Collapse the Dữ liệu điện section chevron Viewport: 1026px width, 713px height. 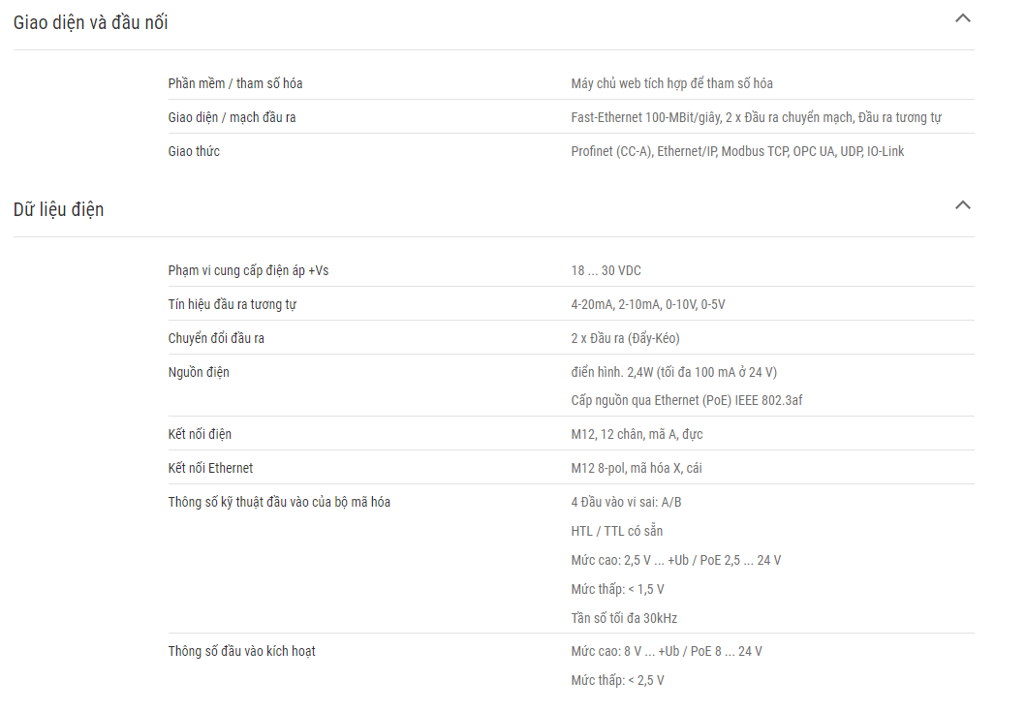coord(962,205)
